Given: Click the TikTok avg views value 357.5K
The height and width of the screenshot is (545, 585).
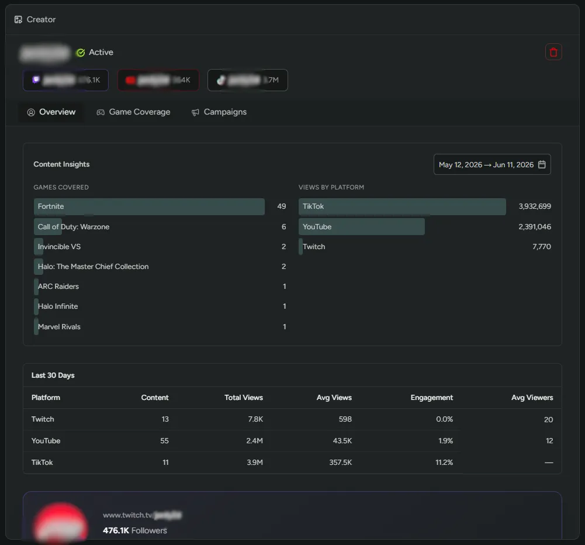Looking at the screenshot, I should pyautogui.click(x=340, y=463).
